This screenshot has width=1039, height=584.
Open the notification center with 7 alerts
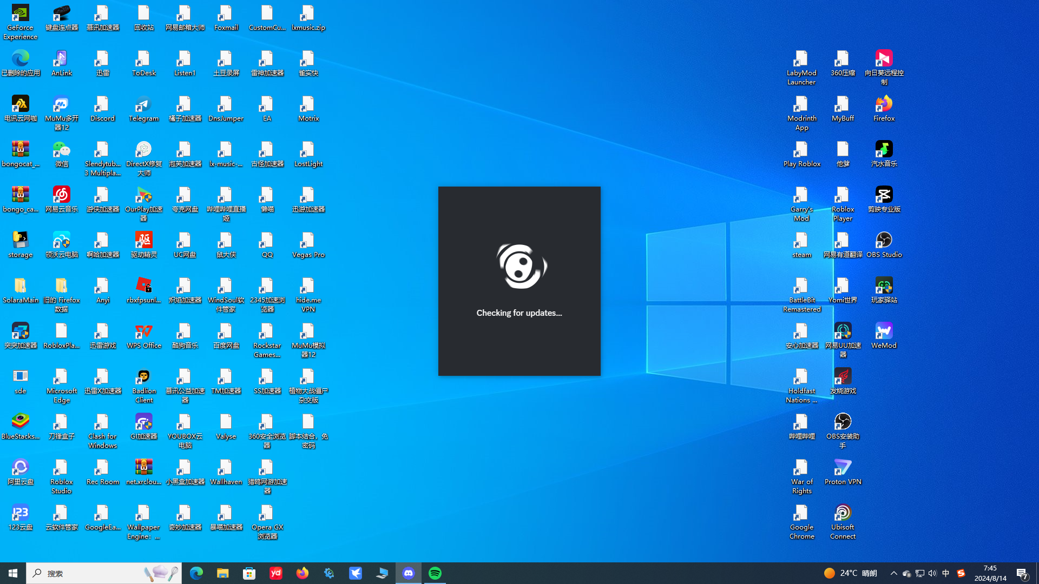1022,573
